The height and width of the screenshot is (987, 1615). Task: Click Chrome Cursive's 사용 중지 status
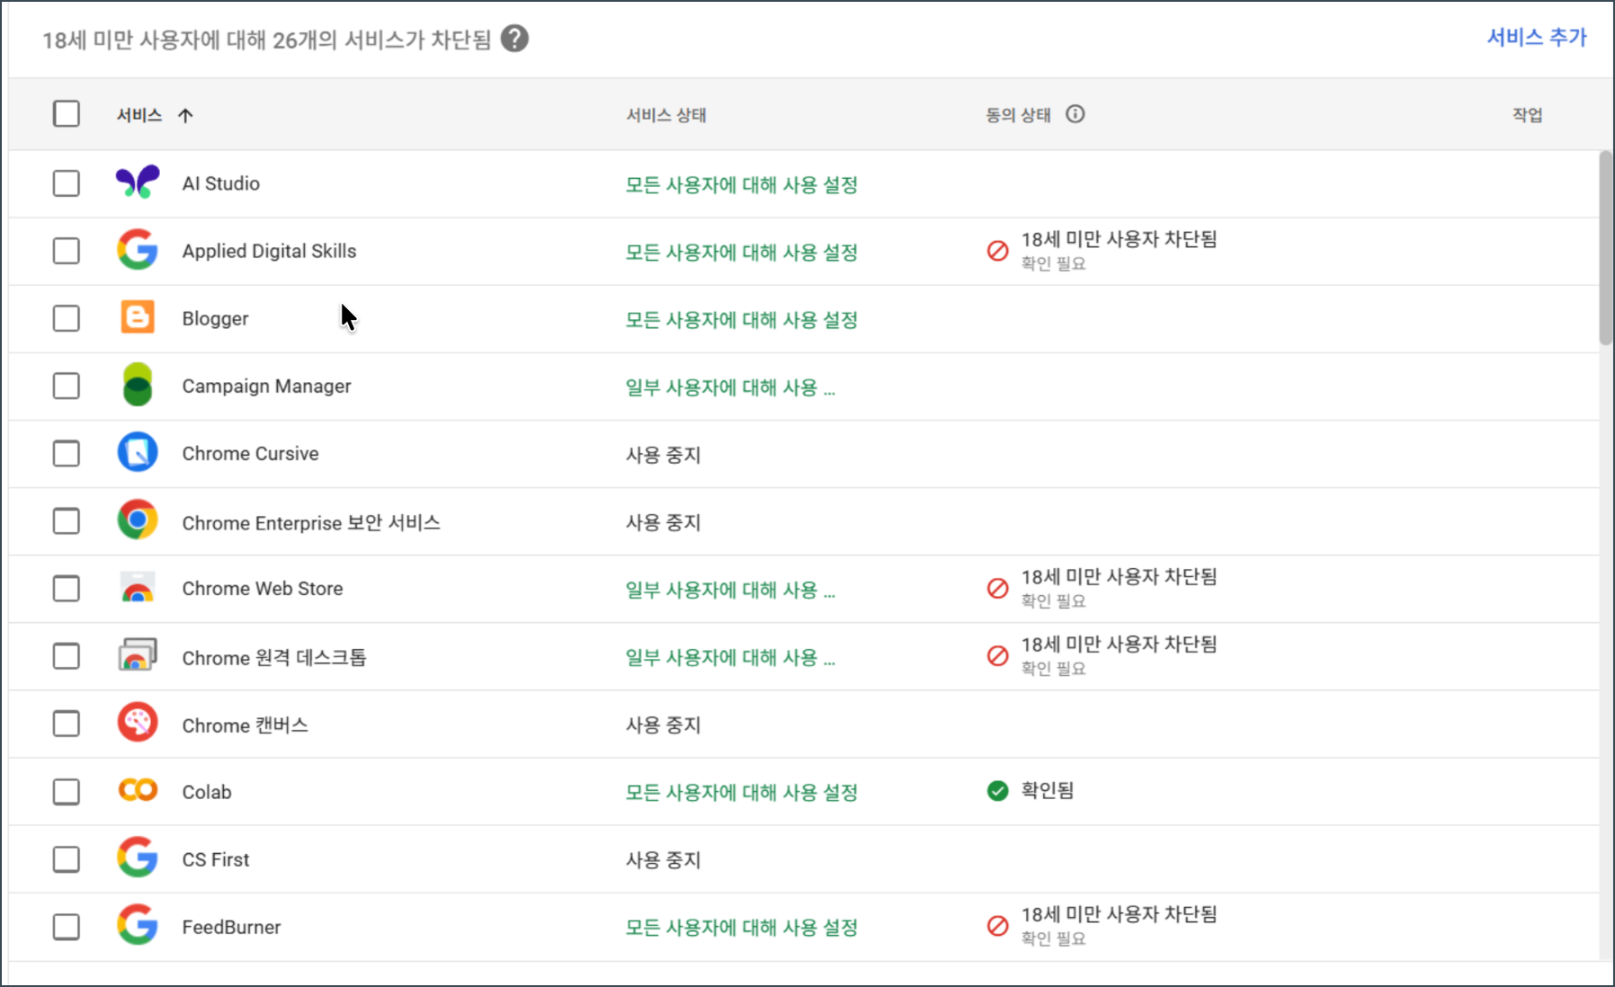(x=663, y=455)
